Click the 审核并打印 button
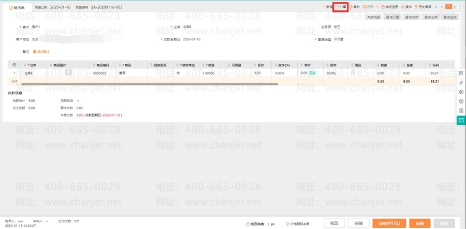The height and width of the screenshot is (229, 466). coord(389,223)
